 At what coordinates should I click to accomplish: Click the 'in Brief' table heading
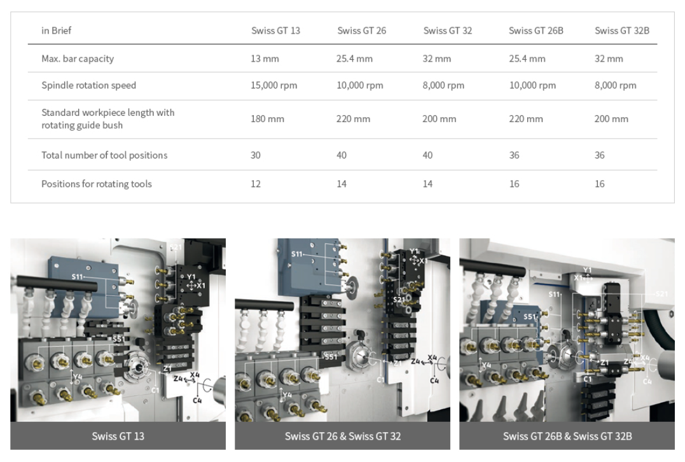click(56, 31)
